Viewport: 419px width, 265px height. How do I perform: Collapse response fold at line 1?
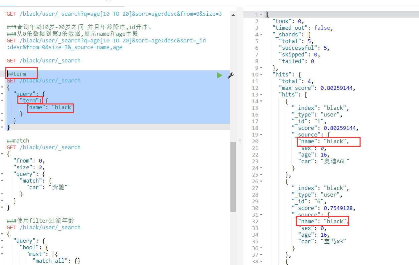click(x=261, y=15)
